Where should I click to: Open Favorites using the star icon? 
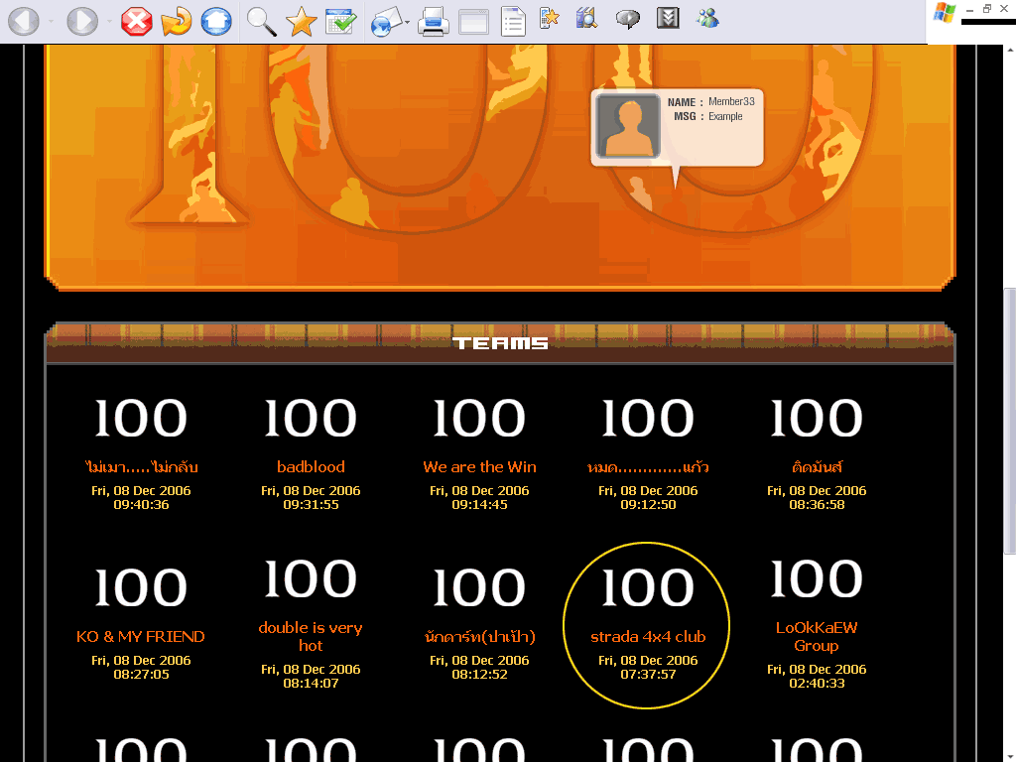(x=301, y=21)
